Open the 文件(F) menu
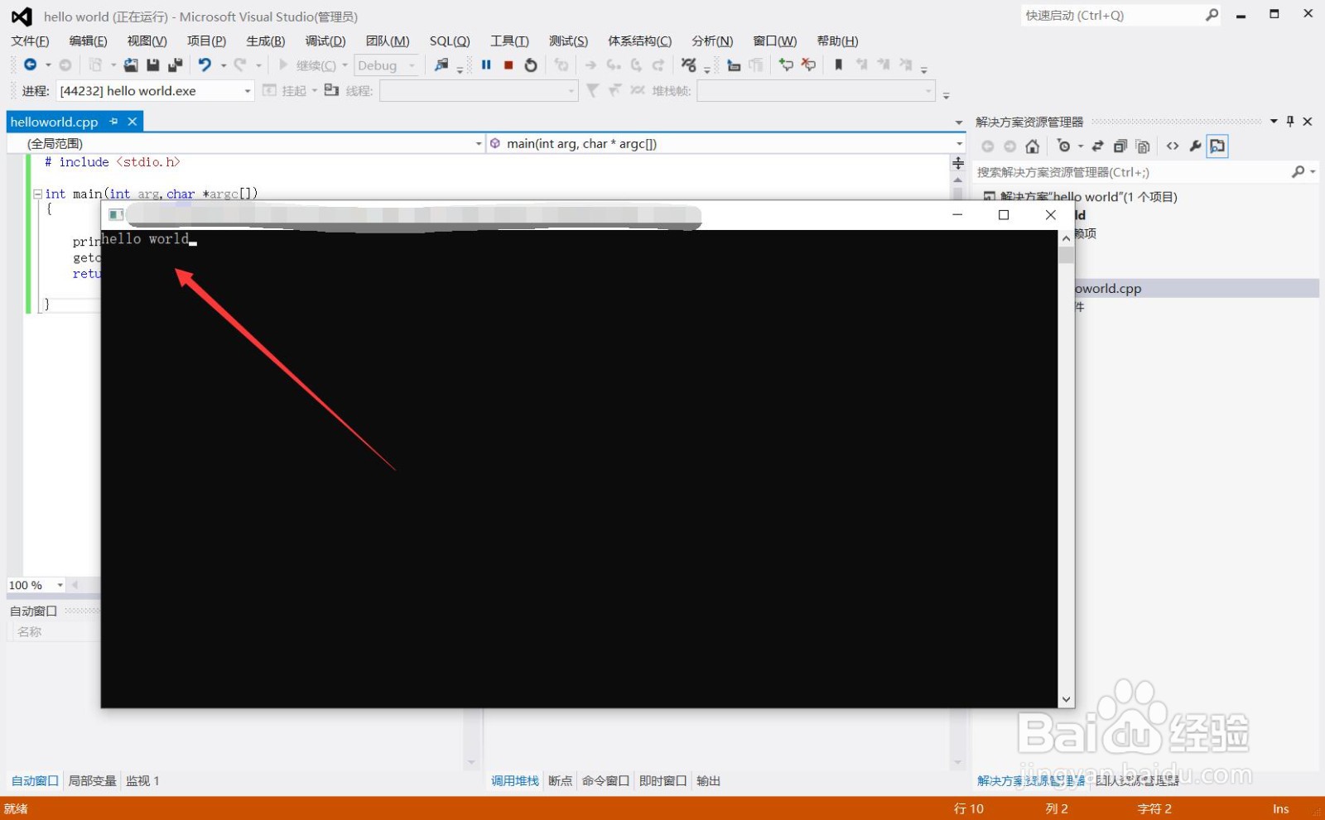The height and width of the screenshot is (820, 1325). 30,41
